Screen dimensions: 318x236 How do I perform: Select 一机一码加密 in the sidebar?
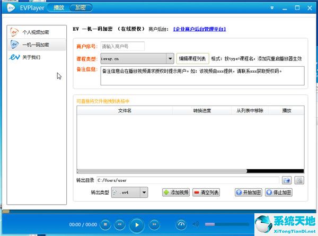click(37, 45)
